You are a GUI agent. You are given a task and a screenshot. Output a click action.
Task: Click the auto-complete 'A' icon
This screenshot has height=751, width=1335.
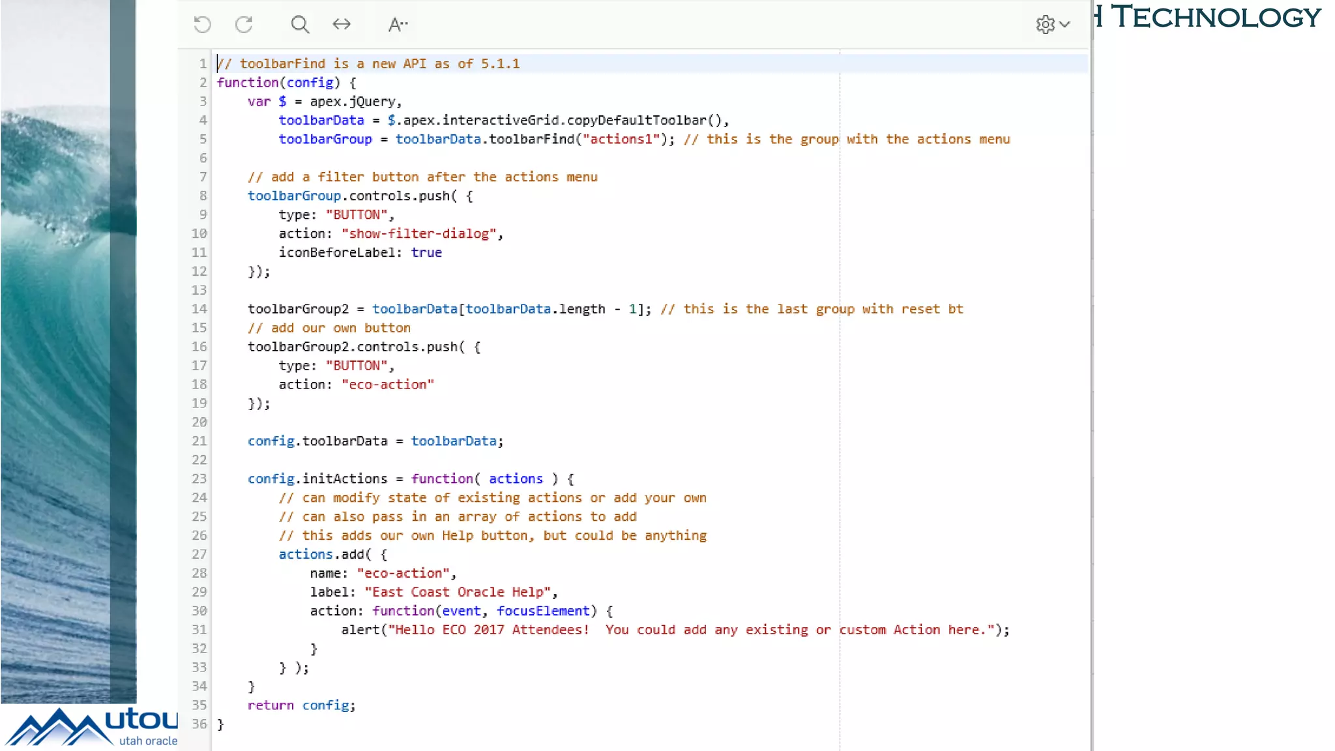click(397, 25)
